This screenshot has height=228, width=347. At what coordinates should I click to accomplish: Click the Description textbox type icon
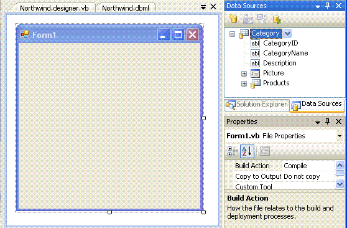point(255,63)
